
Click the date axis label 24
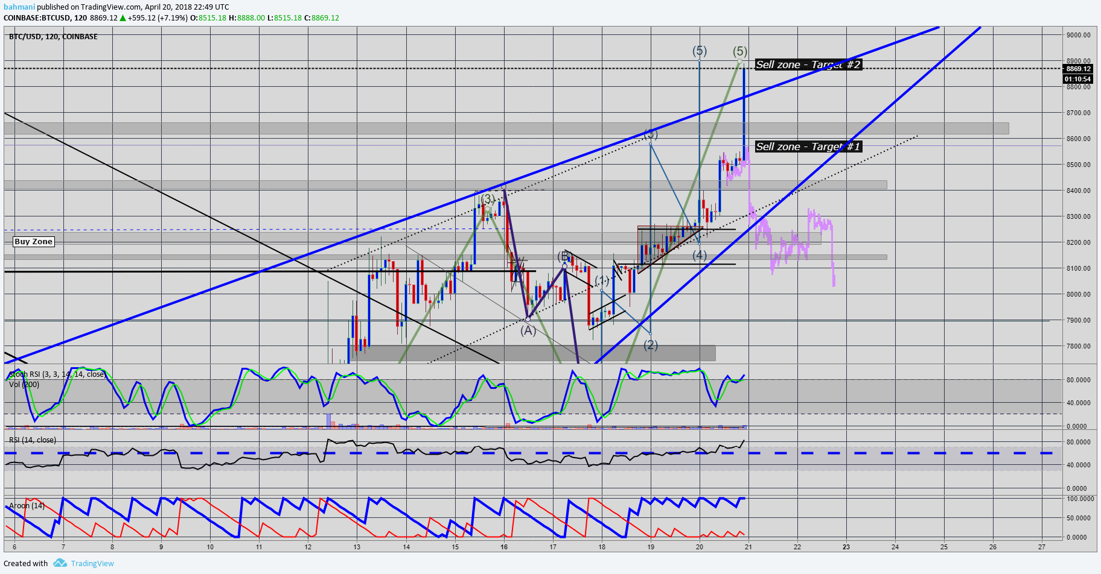[895, 547]
